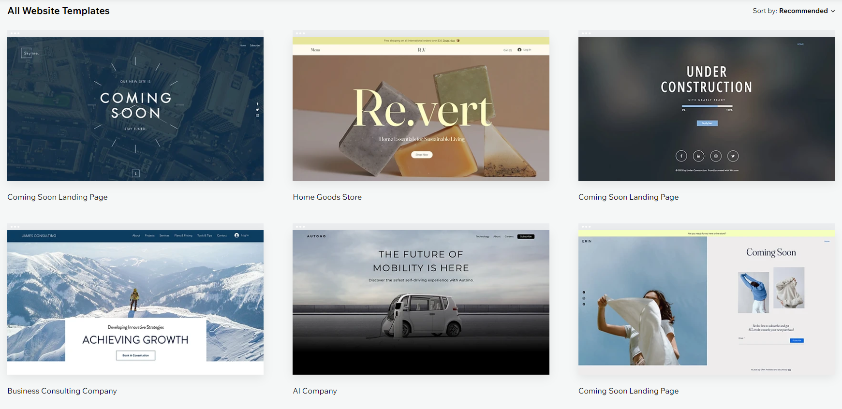Image resolution: width=842 pixels, height=409 pixels.
Task: Click the All Website Templates heading
Action: point(59,11)
